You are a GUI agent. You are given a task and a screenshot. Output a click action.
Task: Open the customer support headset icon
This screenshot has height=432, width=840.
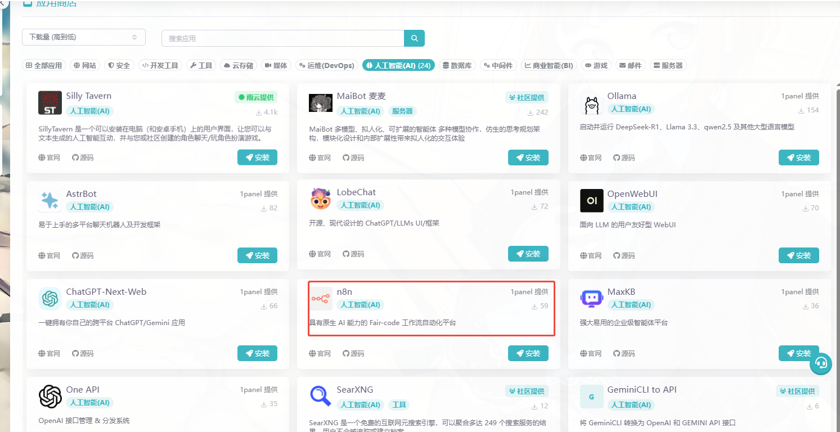[x=821, y=363]
